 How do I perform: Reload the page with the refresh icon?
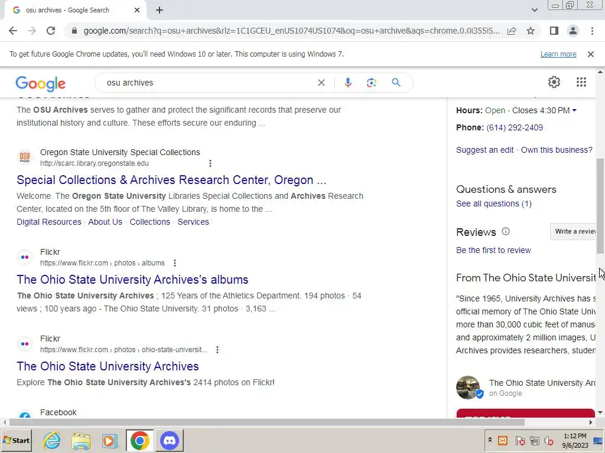pos(51,31)
